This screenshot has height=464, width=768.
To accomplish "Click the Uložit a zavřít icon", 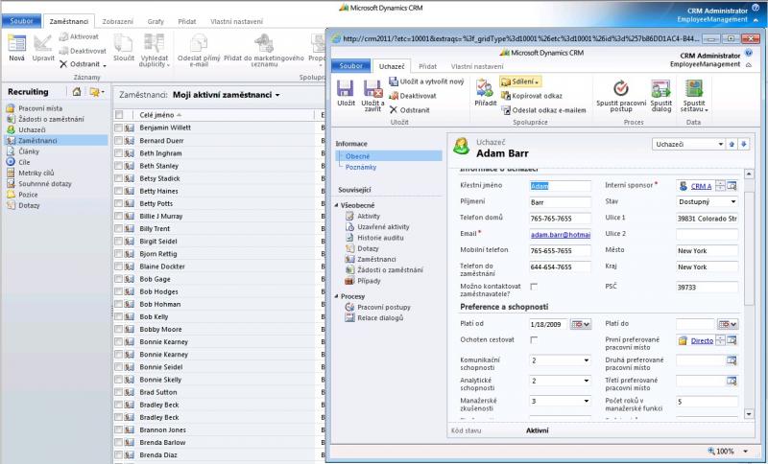I will pyautogui.click(x=372, y=88).
